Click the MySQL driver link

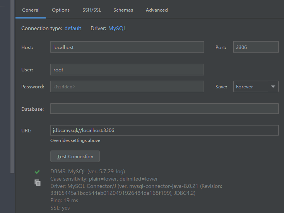[x=117, y=28]
